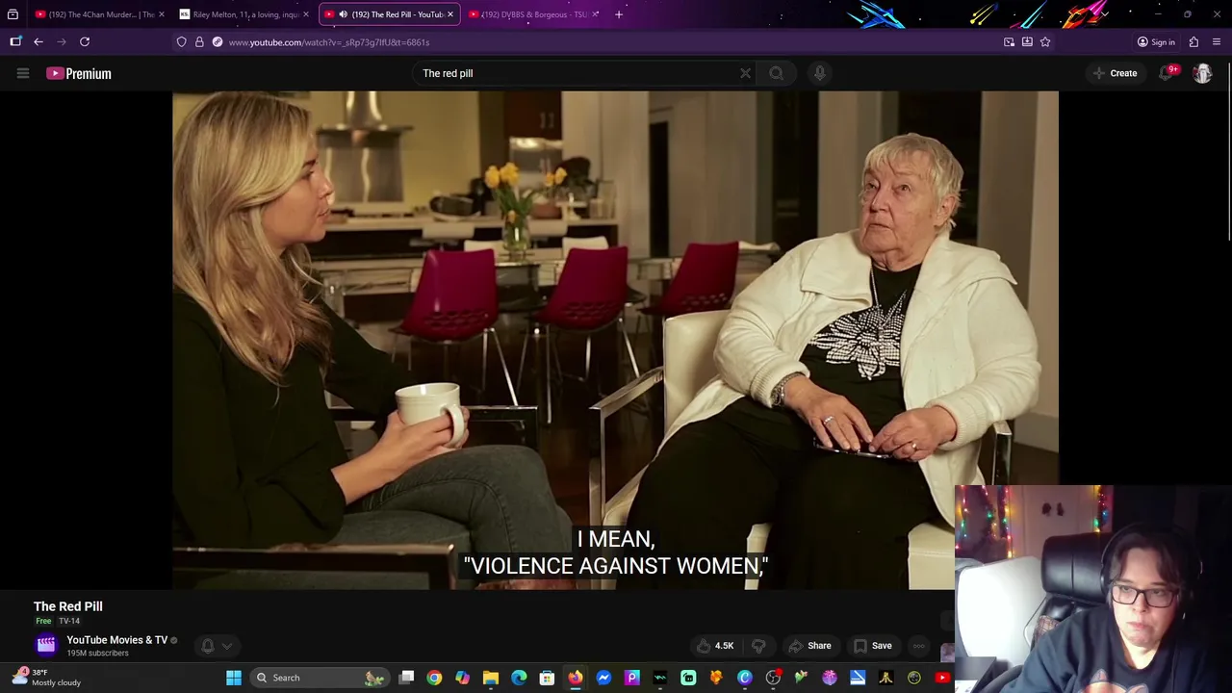
Task: Click the 'Free' badge under the title
Action: tap(43, 621)
